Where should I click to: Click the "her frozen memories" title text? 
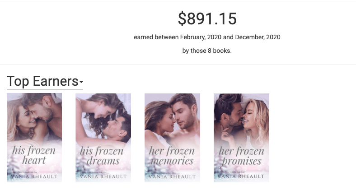click(172, 156)
